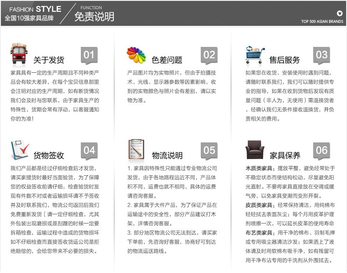The image size is (347, 273).
Task: Click the text 物为准。 in color section
Action: click(x=137, y=100)
